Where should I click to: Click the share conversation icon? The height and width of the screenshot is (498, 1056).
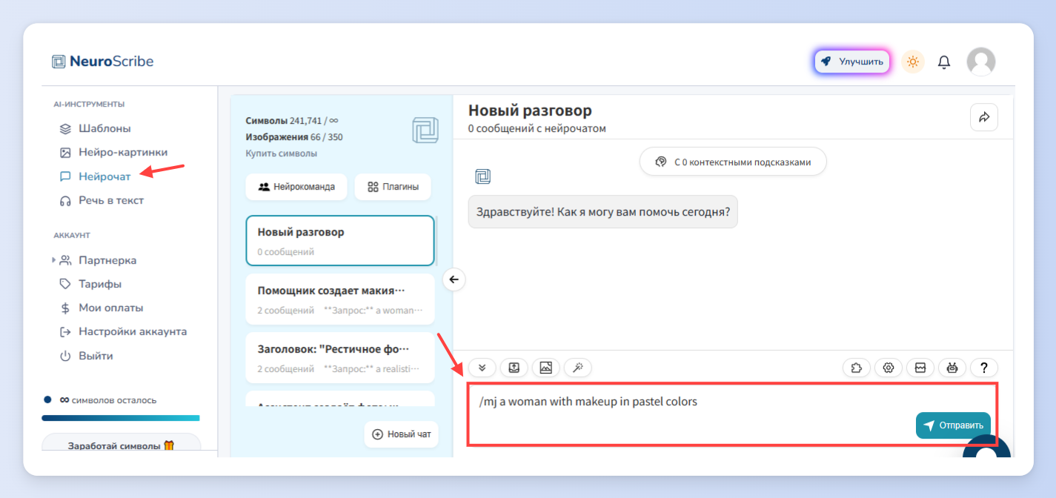coord(984,117)
